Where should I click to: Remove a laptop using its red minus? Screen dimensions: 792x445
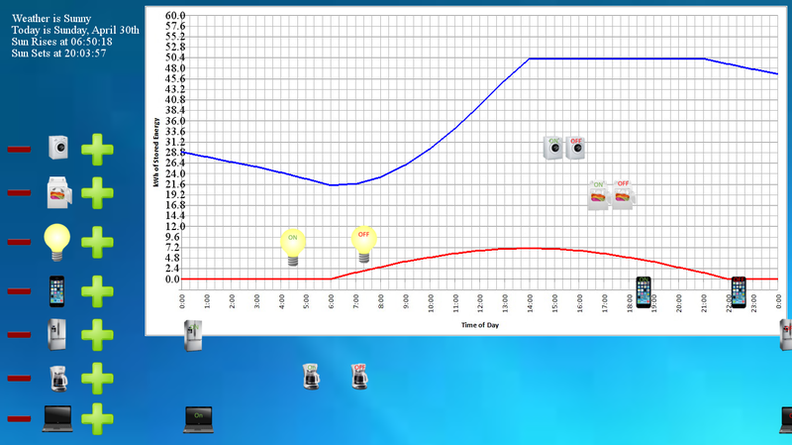click(19, 419)
